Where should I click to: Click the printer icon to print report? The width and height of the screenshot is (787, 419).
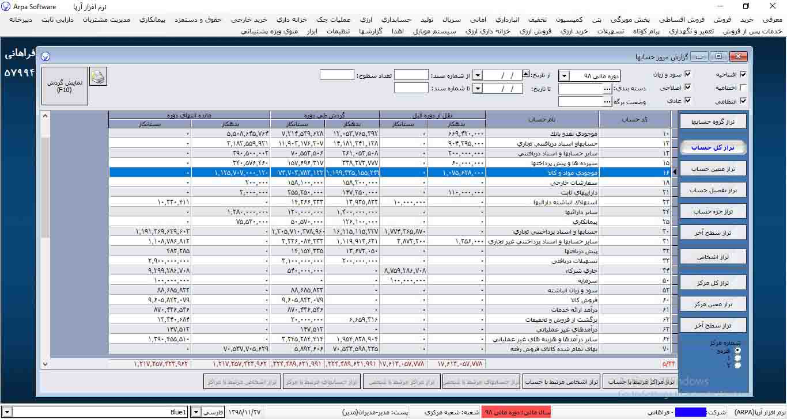click(x=99, y=77)
